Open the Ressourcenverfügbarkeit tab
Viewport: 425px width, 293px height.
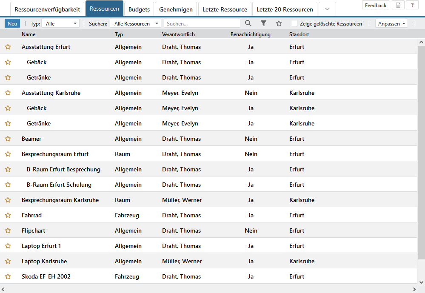[47, 9]
